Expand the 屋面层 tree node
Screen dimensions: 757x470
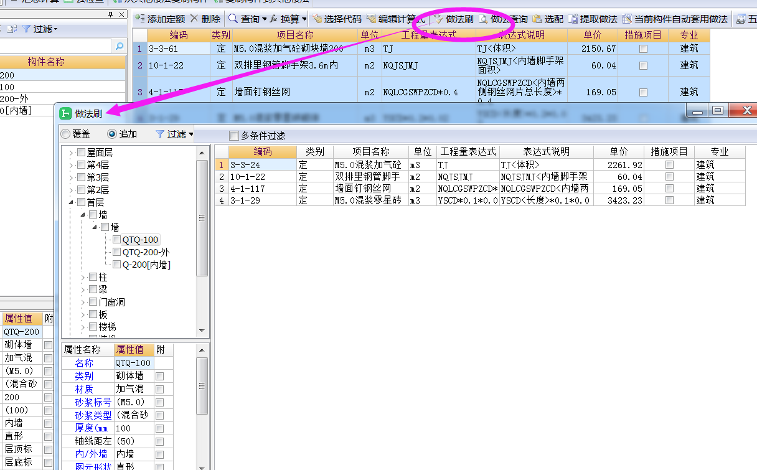point(72,153)
